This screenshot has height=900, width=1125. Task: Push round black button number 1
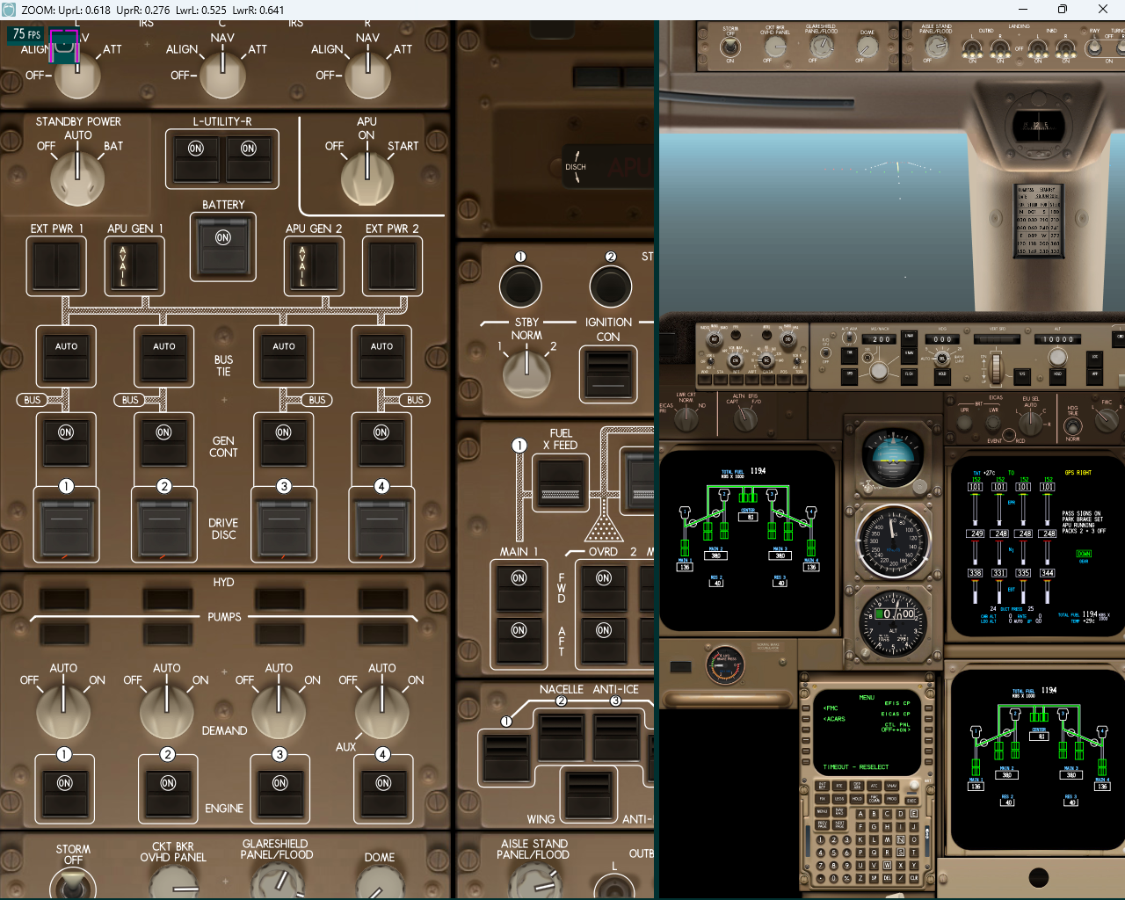pos(520,287)
